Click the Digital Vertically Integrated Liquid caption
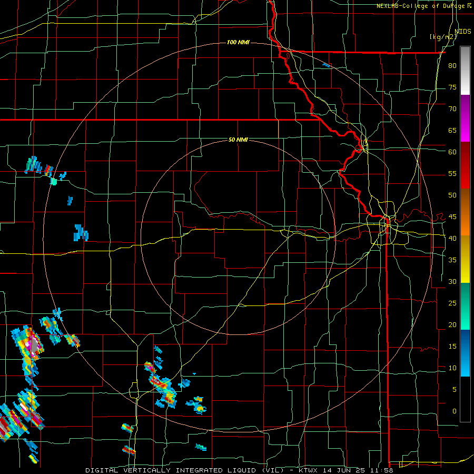The width and height of the screenshot is (474, 474). coord(185,470)
